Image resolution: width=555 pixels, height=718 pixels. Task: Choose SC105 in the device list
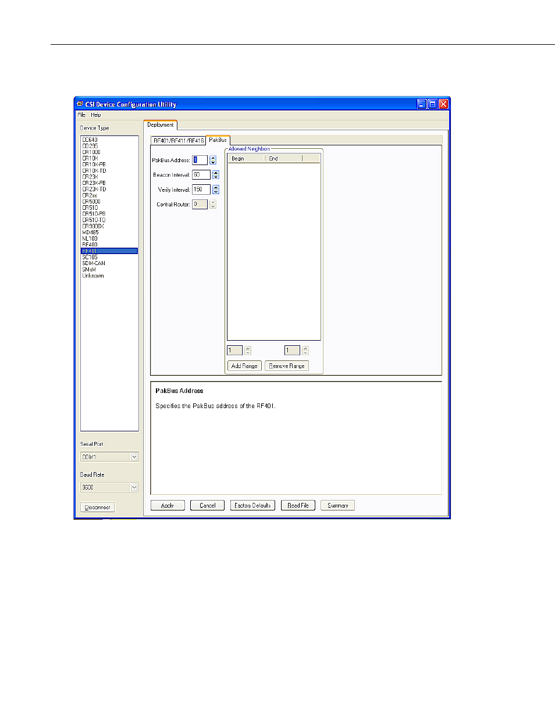coord(90,257)
